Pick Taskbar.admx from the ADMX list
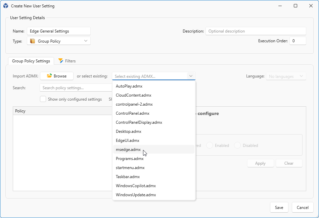Image resolution: width=319 pixels, height=218 pixels. (x=128, y=177)
